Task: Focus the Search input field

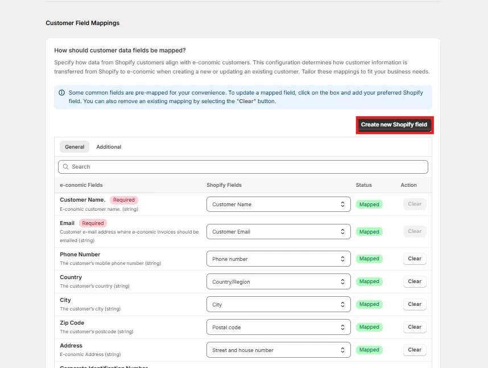Action: [243, 167]
